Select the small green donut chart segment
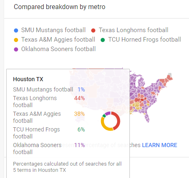Viewport: 189px width, 178px height. pos(104,116)
